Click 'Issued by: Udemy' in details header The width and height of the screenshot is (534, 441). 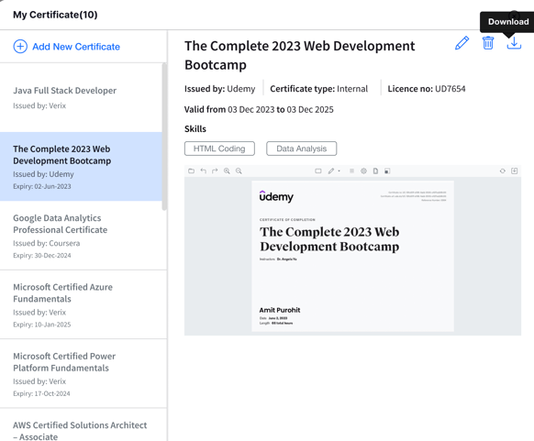tap(219, 89)
